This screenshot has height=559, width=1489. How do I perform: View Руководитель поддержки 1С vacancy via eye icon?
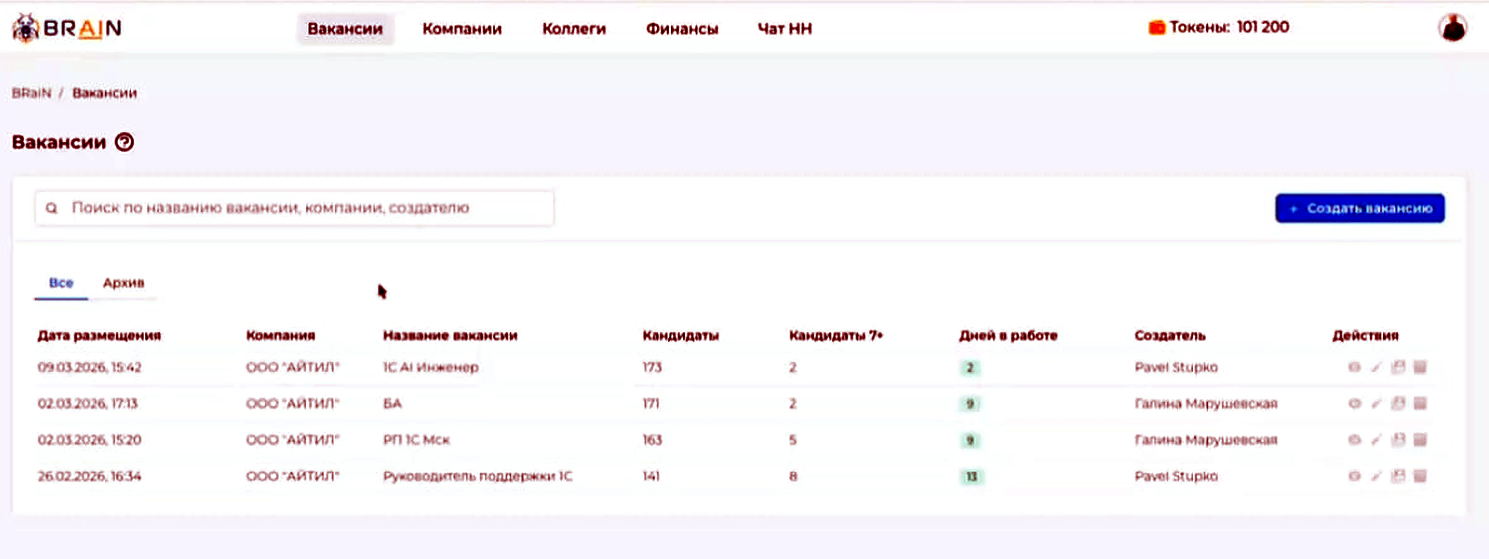pyautogui.click(x=1353, y=476)
